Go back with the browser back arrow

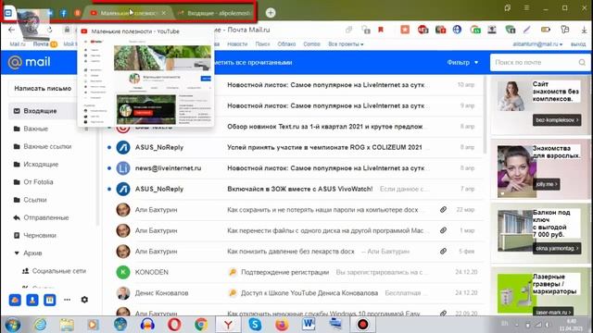pyautogui.click(x=11, y=30)
